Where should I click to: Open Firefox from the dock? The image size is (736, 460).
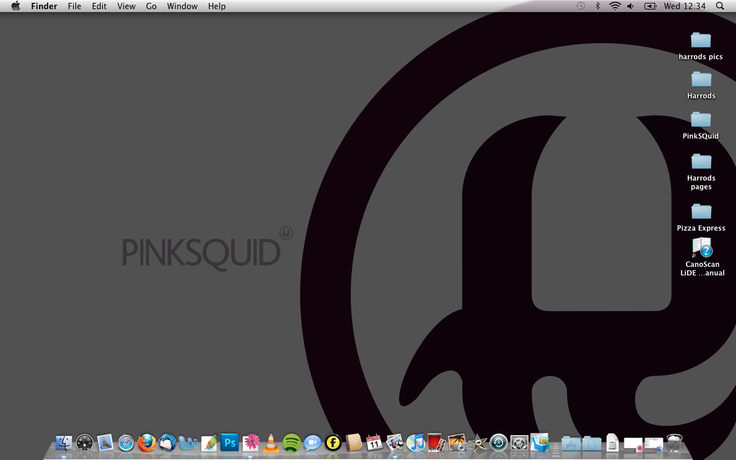pyautogui.click(x=147, y=443)
